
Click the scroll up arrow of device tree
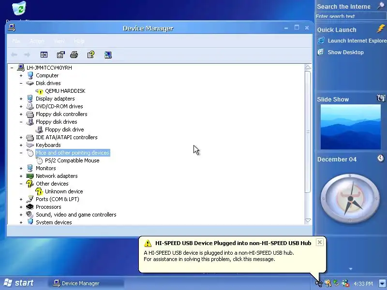308,67
